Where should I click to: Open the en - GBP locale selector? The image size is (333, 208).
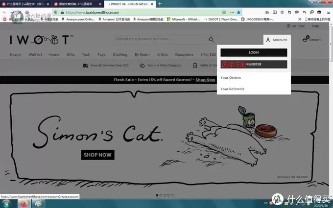coord(296,26)
